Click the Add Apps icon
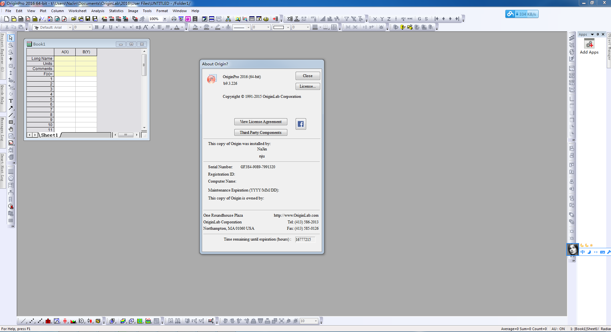This screenshot has width=611, height=332. tap(589, 44)
